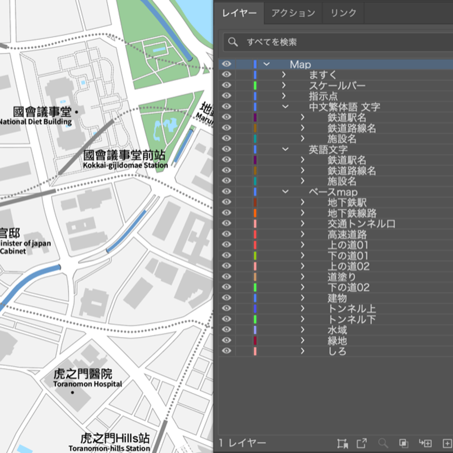Toggle visibility of ますく layer
The width and height of the screenshot is (453, 453).
point(226,74)
